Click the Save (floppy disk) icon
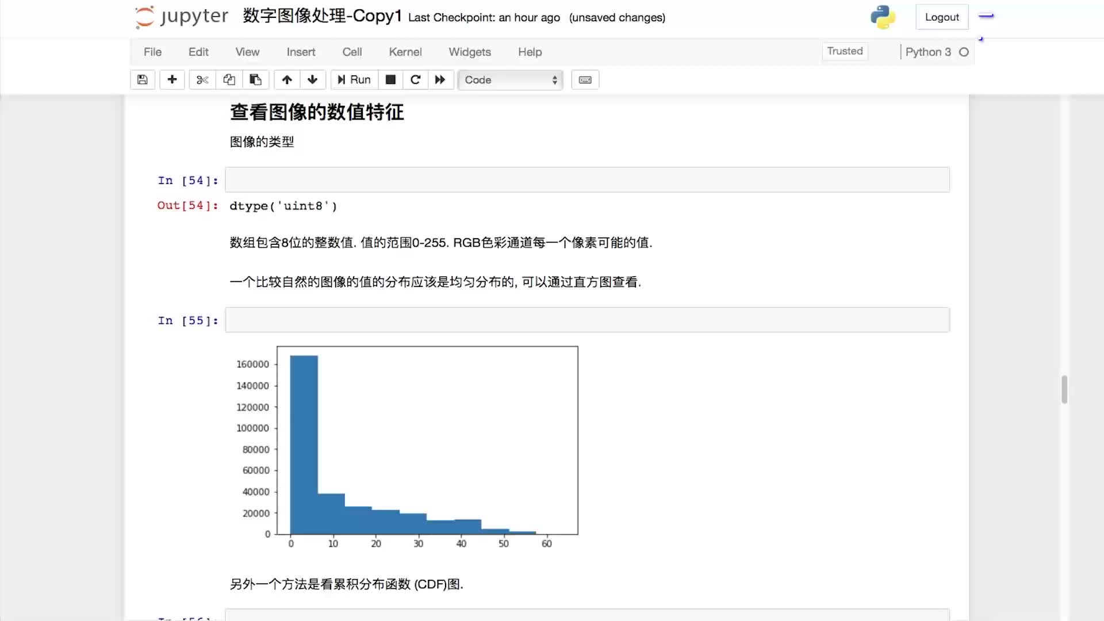 tap(142, 79)
